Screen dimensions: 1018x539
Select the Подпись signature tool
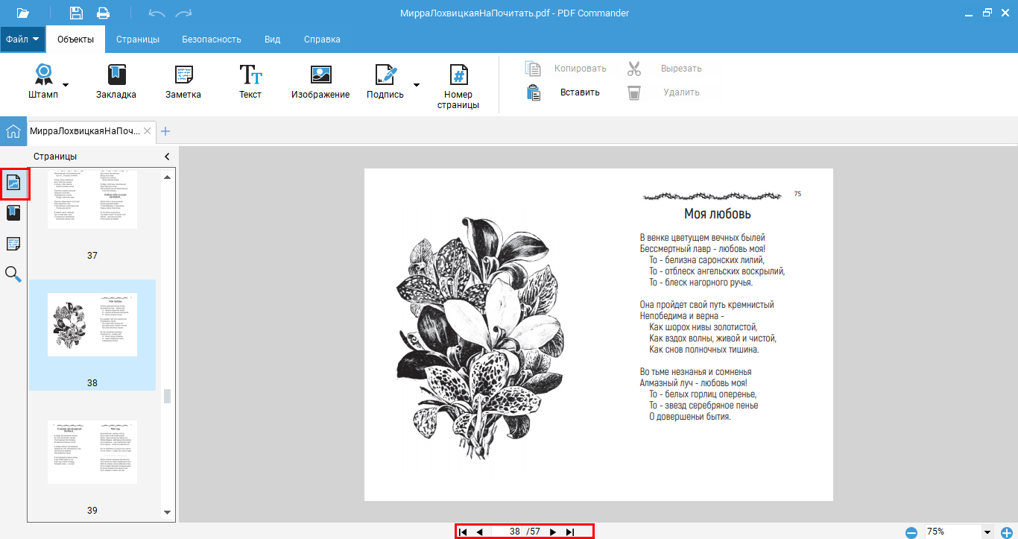coord(385,82)
